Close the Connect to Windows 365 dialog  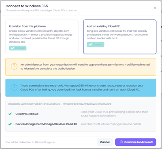[x=155, y=8]
